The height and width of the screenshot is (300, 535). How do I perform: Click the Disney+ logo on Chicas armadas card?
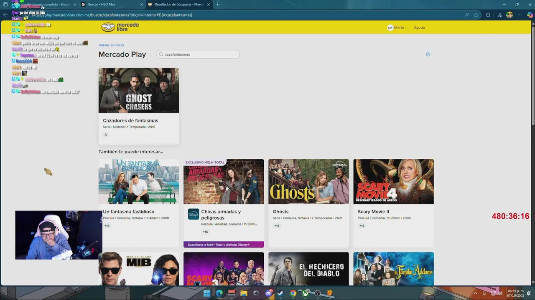point(193,214)
